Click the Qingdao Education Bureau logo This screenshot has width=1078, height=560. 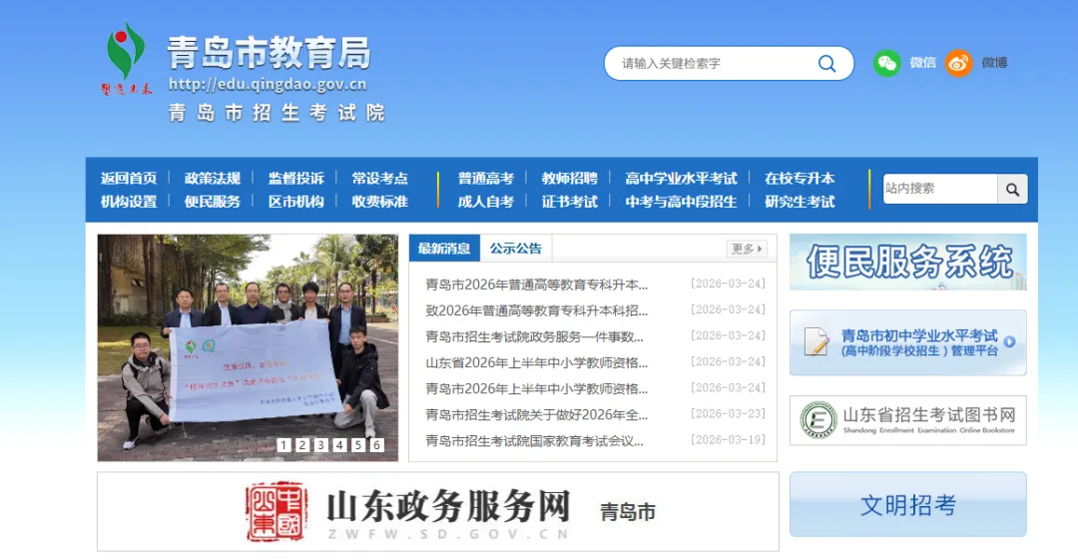click(126, 59)
